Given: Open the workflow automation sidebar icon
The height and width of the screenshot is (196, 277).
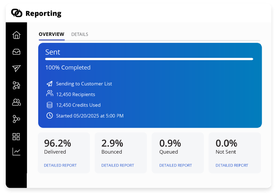Looking at the screenshot, I should [x=16, y=85].
